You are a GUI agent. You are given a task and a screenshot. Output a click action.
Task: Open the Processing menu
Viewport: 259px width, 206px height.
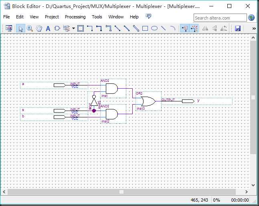point(75,17)
